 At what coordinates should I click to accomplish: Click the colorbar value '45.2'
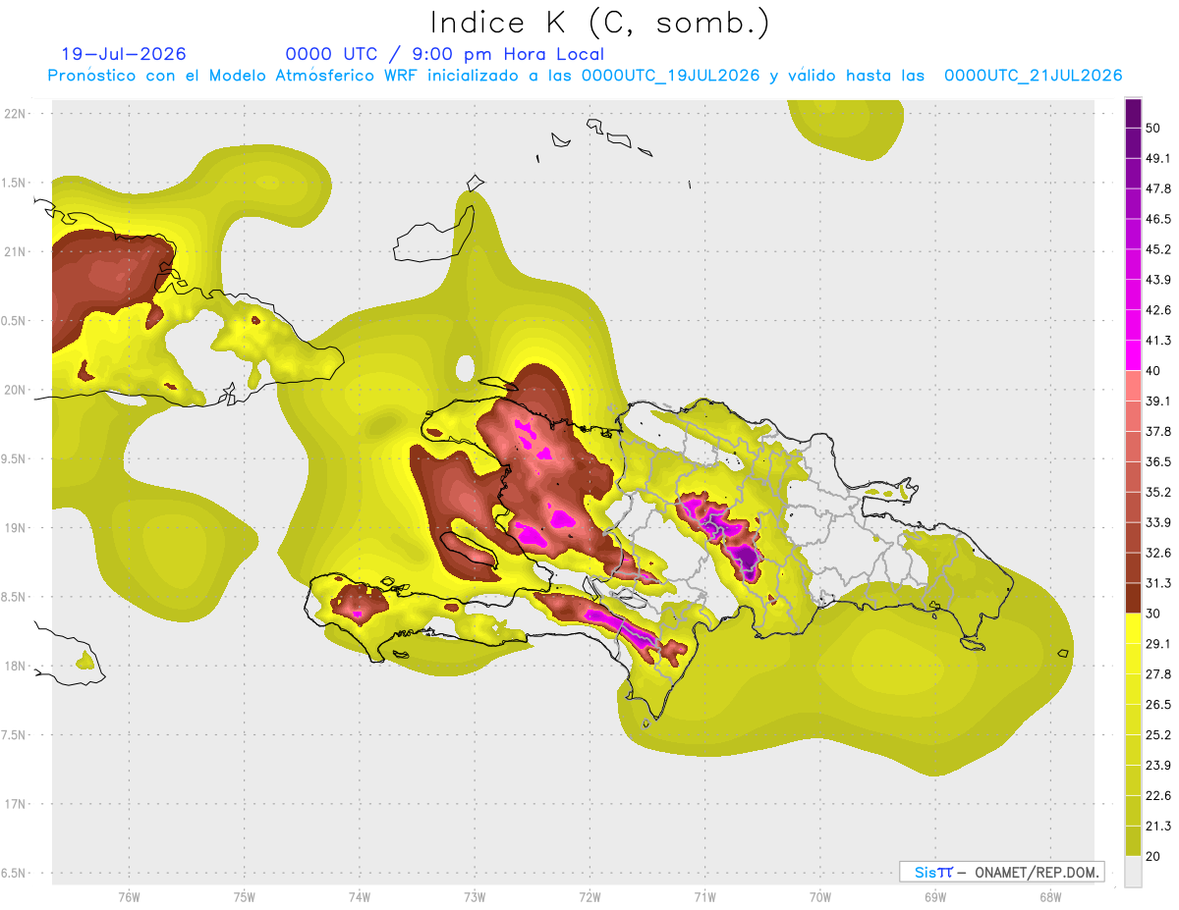1157,249
